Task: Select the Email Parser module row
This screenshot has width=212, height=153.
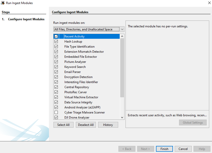Action: [x=73, y=72]
